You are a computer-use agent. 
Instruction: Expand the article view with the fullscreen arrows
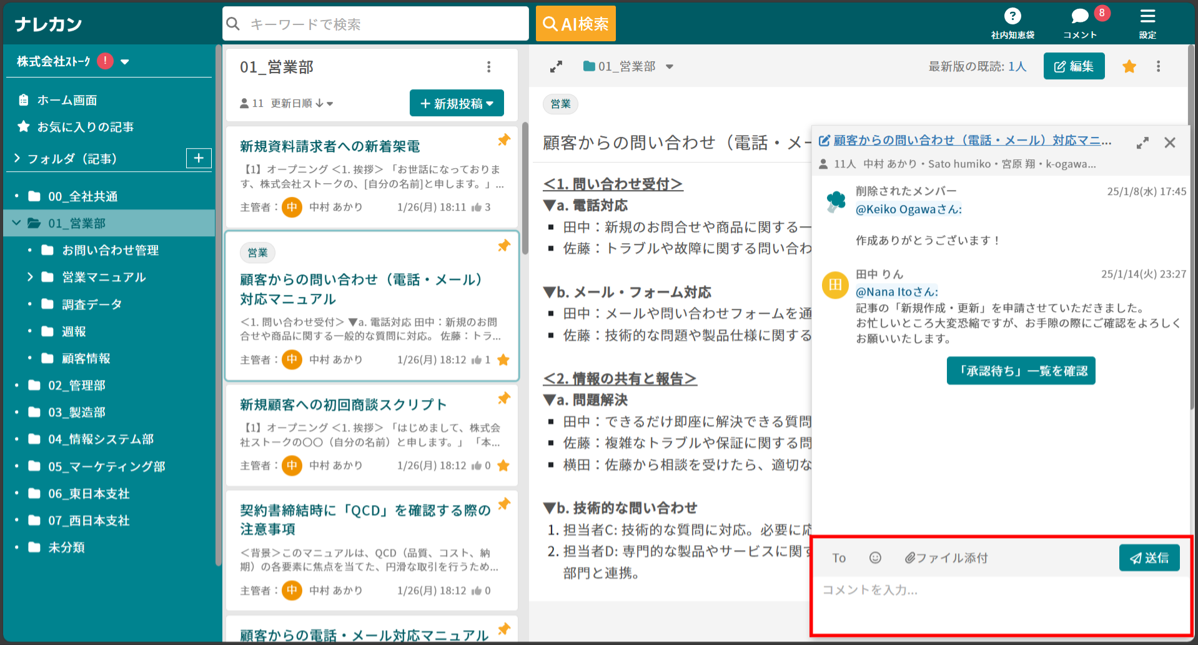555,66
